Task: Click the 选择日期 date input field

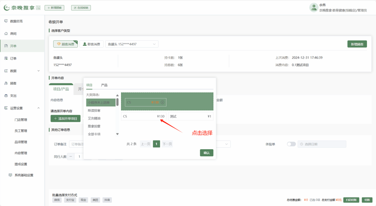Action: pyautogui.click(x=322, y=144)
